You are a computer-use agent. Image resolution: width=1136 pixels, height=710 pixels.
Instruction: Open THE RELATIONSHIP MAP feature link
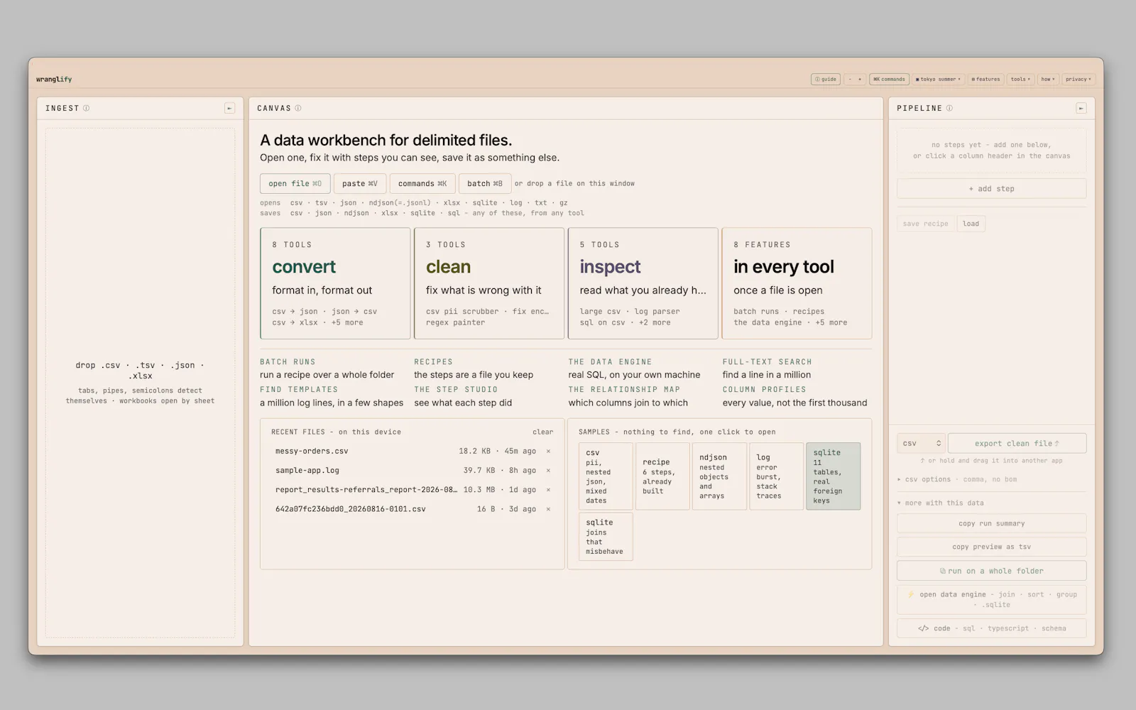(628, 396)
